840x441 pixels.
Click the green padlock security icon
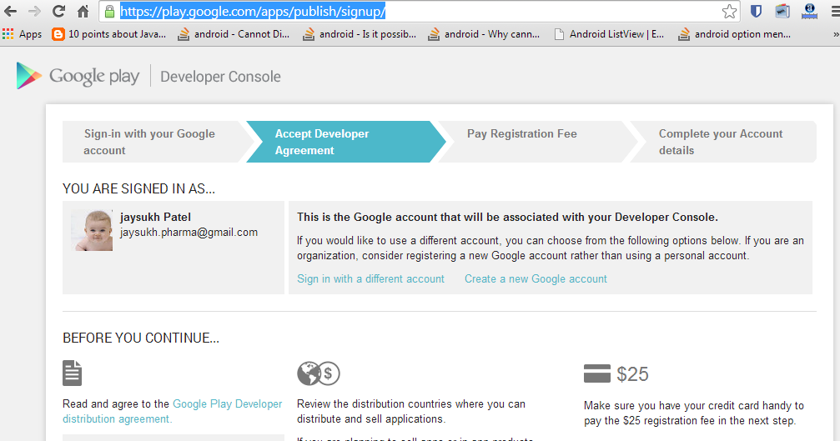109,11
